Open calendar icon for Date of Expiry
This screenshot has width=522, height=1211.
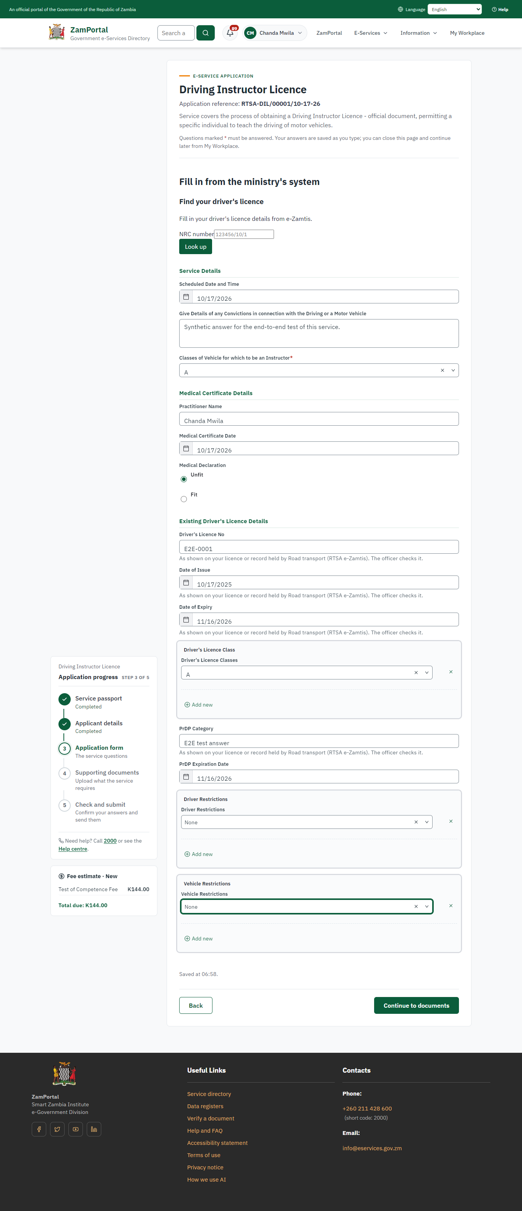[186, 619]
